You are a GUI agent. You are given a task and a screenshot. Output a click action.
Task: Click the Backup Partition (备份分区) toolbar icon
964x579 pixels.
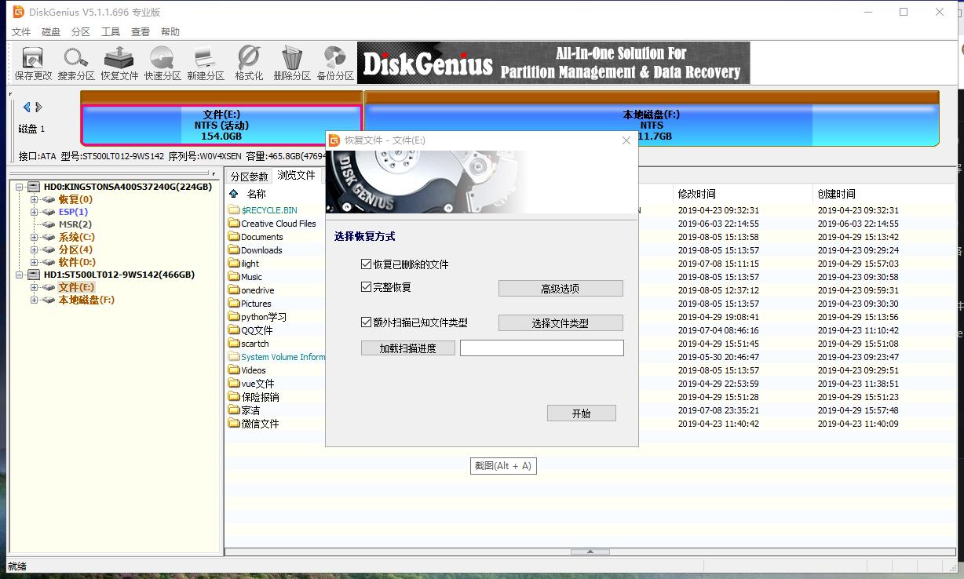335,63
